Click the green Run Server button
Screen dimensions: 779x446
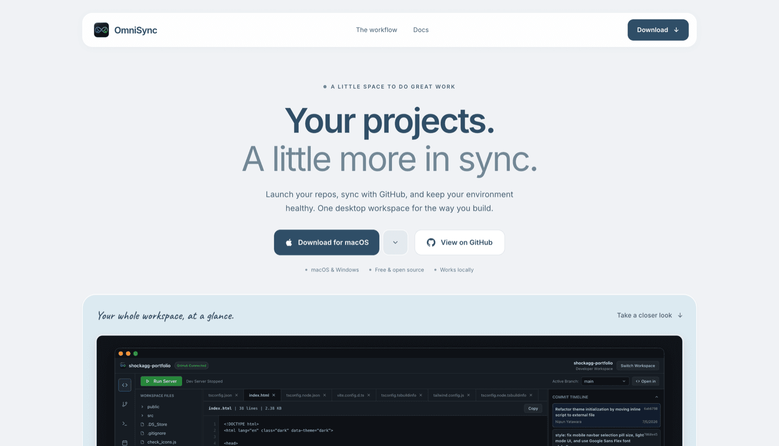click(x=161, y=381)
